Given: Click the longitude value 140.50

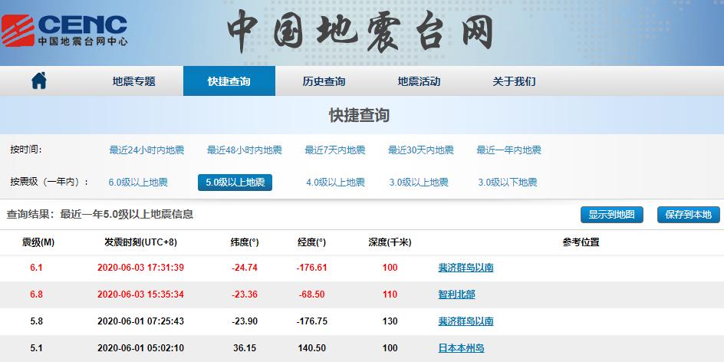Looking at the screenshot, I should pos(311,348).
